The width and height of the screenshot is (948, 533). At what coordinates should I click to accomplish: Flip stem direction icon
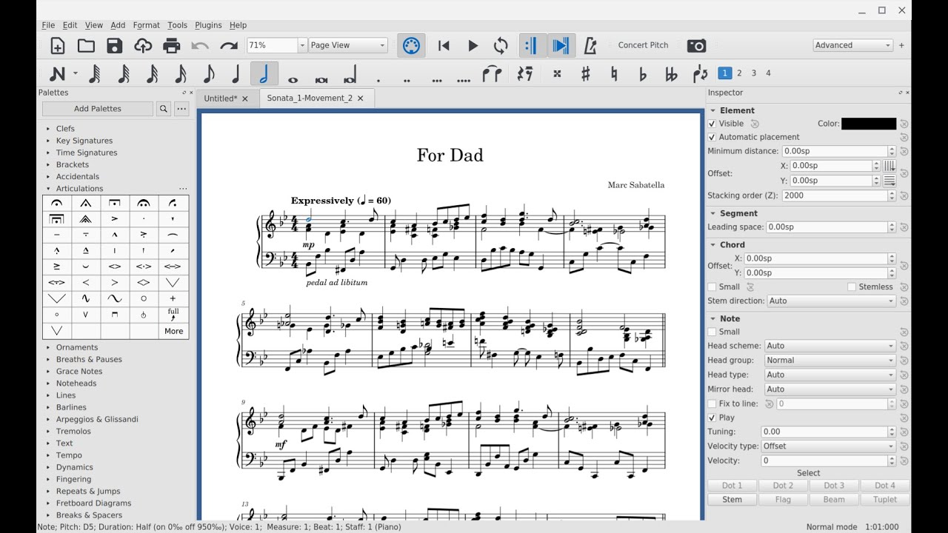[700, 74]
